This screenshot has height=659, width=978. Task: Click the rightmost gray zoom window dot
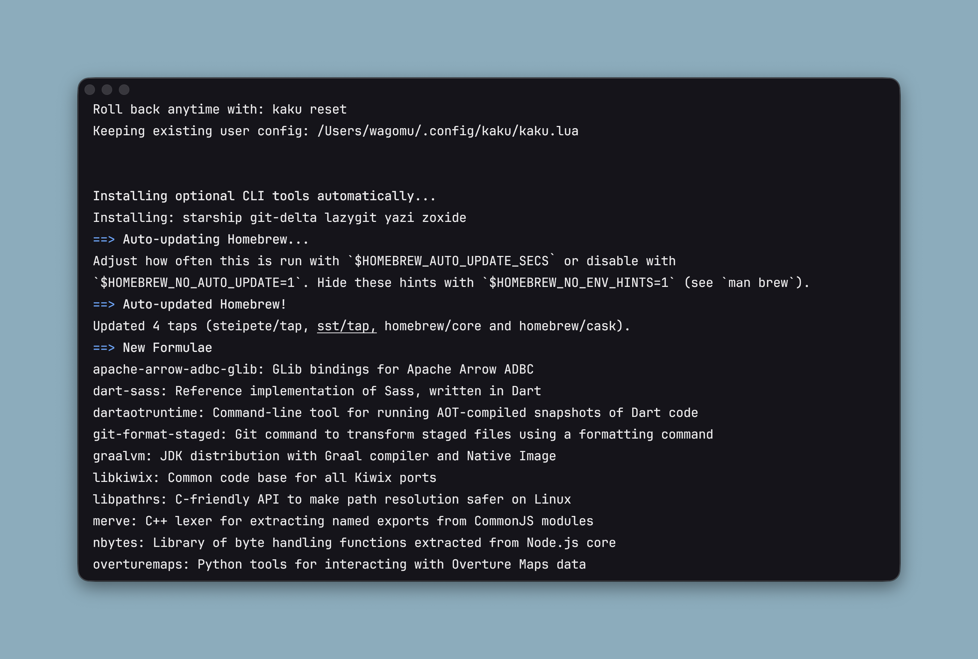coord(124,90)
